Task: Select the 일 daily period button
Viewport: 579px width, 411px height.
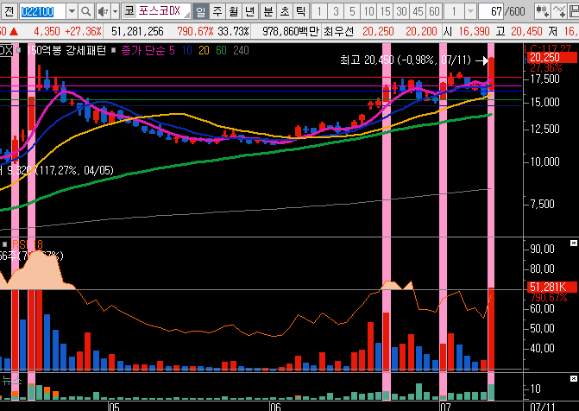Action: [200, 11]
